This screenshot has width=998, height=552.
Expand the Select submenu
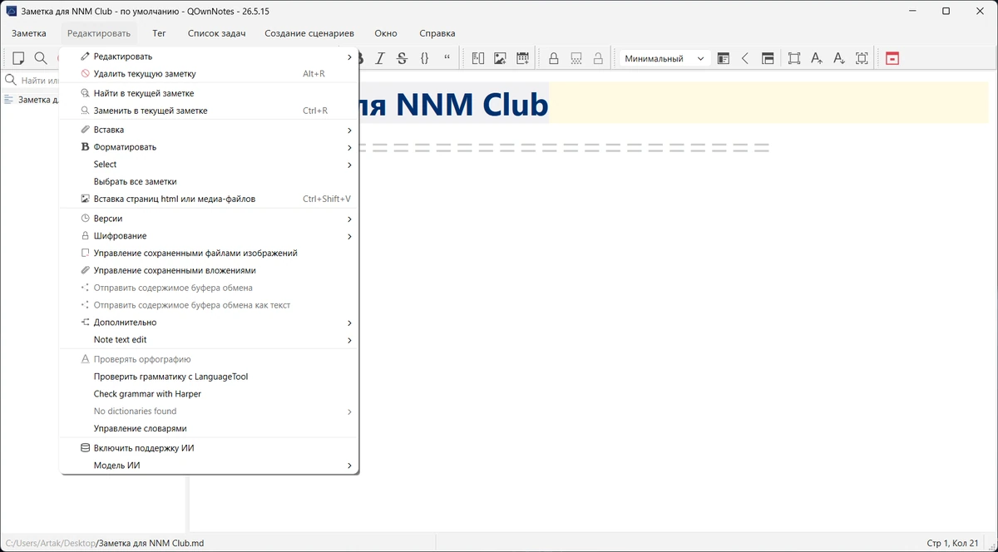[209, 165]
